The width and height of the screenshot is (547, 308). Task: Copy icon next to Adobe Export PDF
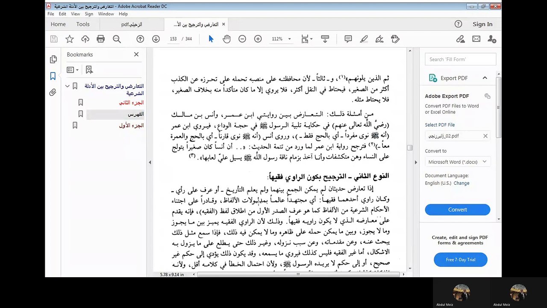pyautogui.click(x=487, y=96)
